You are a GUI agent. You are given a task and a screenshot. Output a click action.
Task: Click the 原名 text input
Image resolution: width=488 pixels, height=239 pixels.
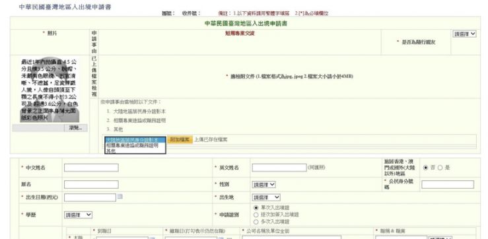(x=91, y=185)
